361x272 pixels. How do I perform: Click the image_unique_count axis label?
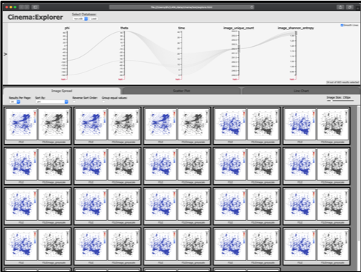239,28
